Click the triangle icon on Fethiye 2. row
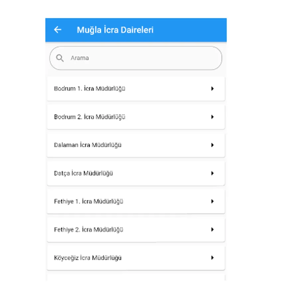Viewport: 299px width, 299px height. [212, 230]
